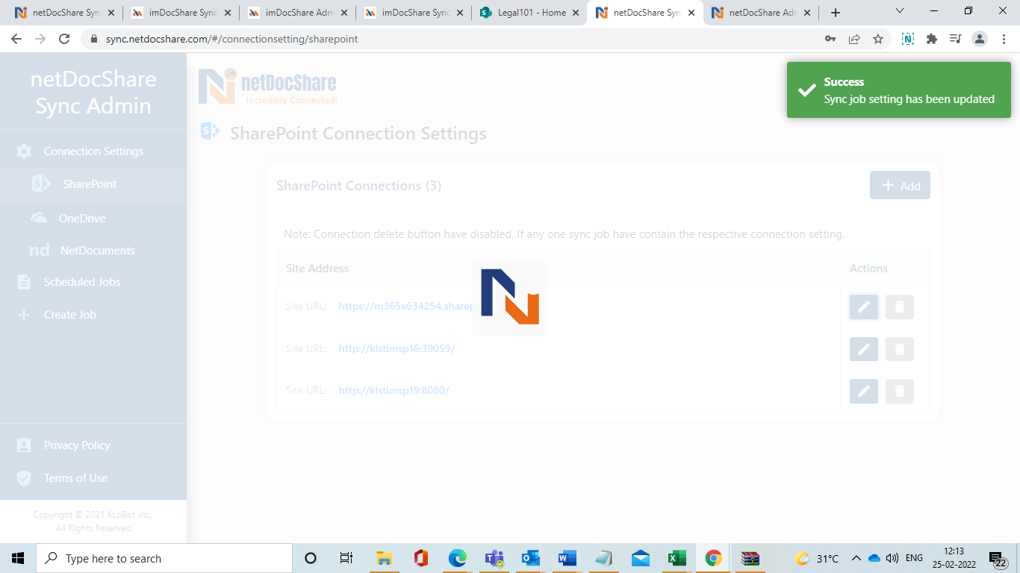Open the Chrome profile avatar

click(x=980, y=39)
